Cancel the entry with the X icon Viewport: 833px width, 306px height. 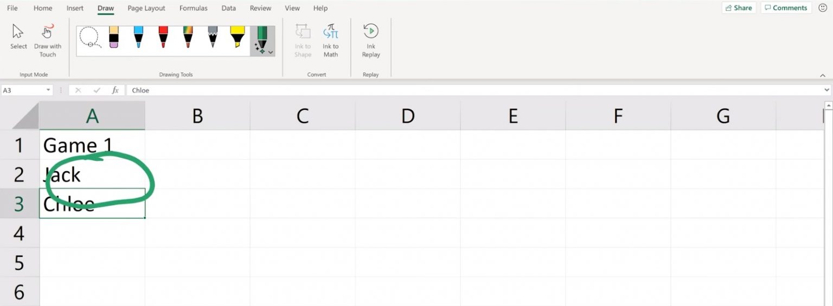coord(78,90)
